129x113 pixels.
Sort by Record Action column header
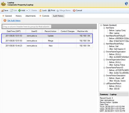[x=50, y=31]
